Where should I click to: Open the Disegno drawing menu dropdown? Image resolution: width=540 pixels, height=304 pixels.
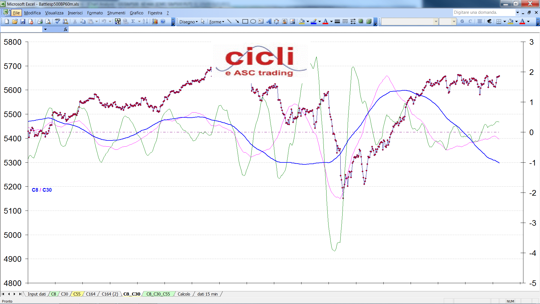(188, 22)
